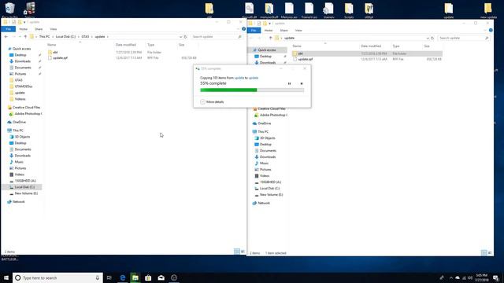Switch left window to Large icons view
Screen dimensions: 504x283
(x=243, y=252)
